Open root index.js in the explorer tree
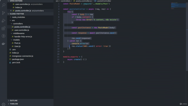The height and width of the screenshot is (106, 188). [x=30, y=53]
